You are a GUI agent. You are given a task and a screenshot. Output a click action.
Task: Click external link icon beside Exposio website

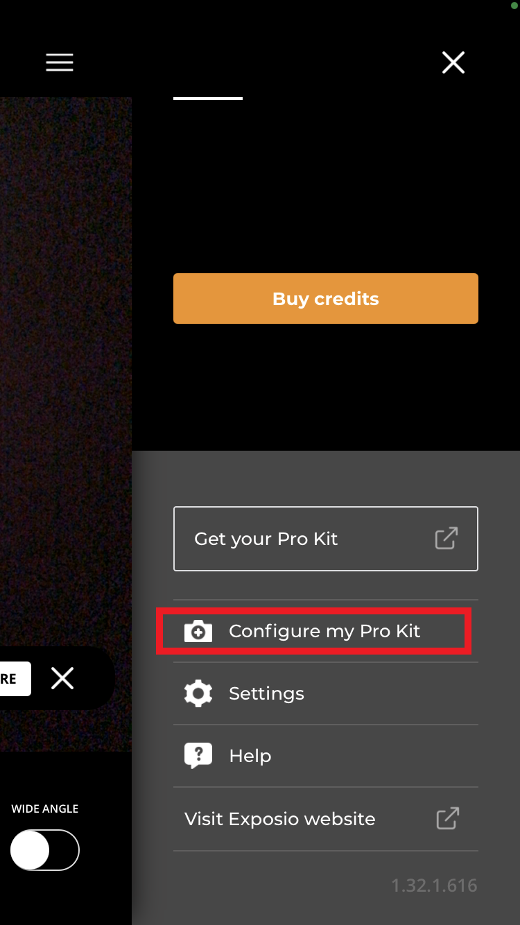pos(448,818)
